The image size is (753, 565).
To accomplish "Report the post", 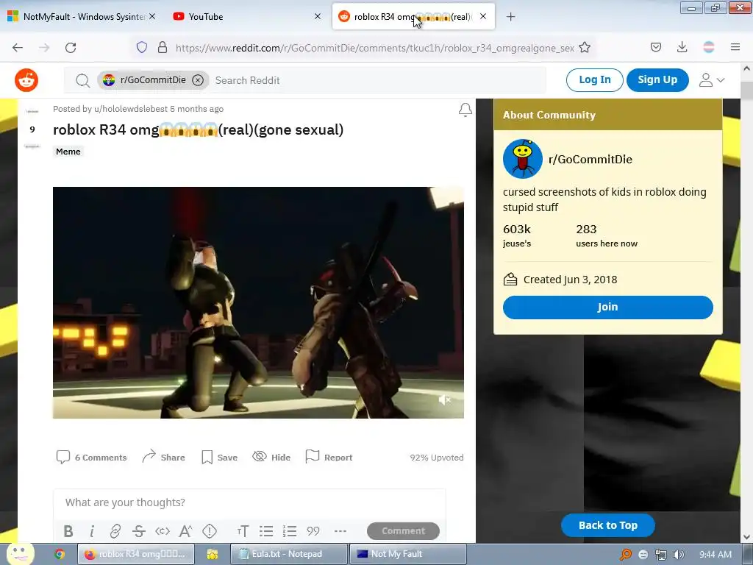I will point(329,458).
